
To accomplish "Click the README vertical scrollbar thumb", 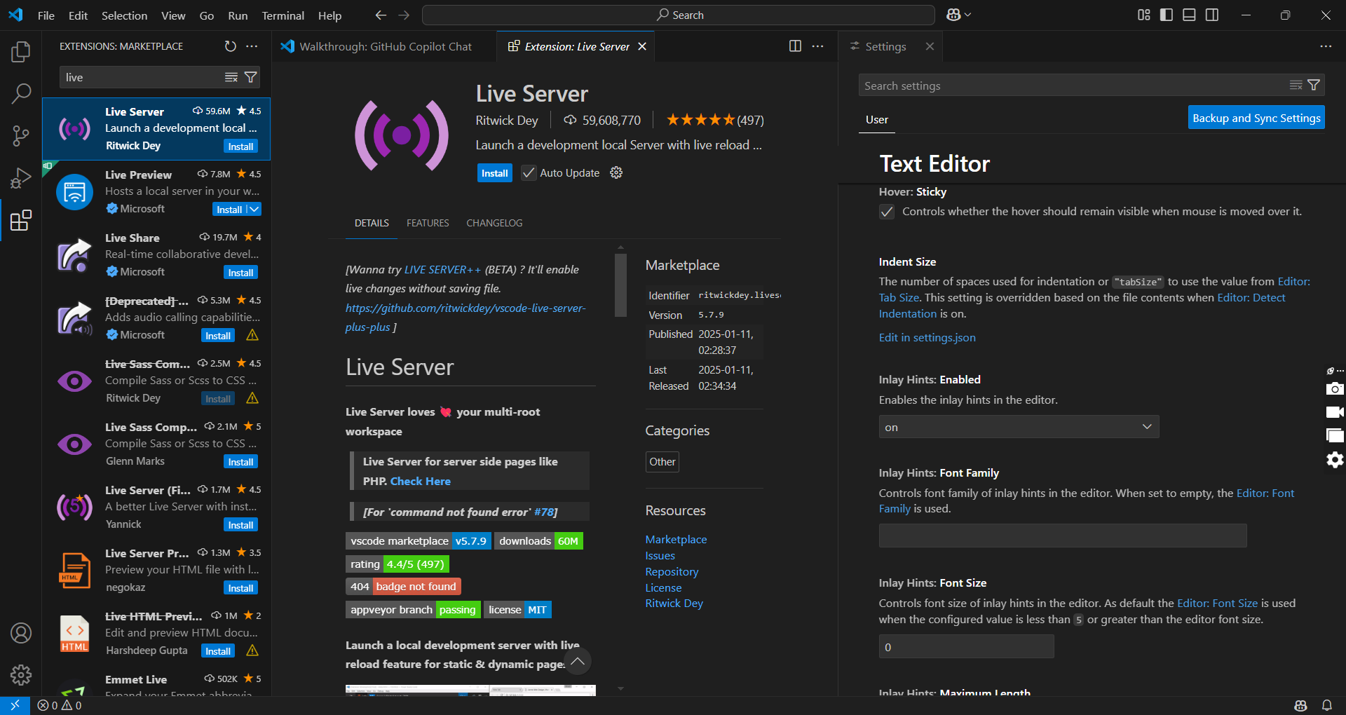I will pos(620,285).
